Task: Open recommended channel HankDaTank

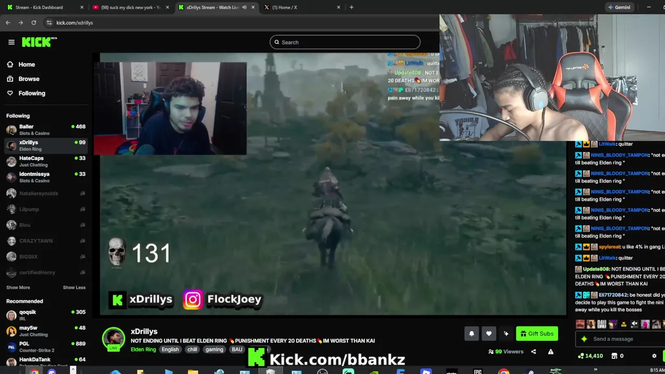Action: (46, 362)
